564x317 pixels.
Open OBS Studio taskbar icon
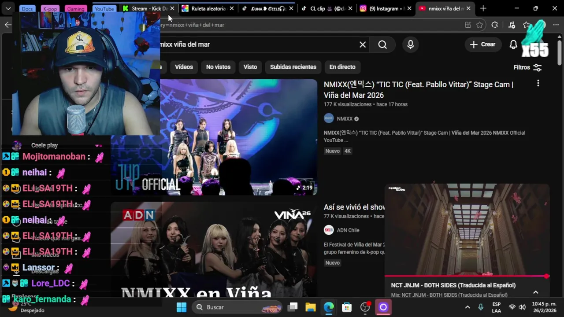pyautogui.click(x=365, y=307)
